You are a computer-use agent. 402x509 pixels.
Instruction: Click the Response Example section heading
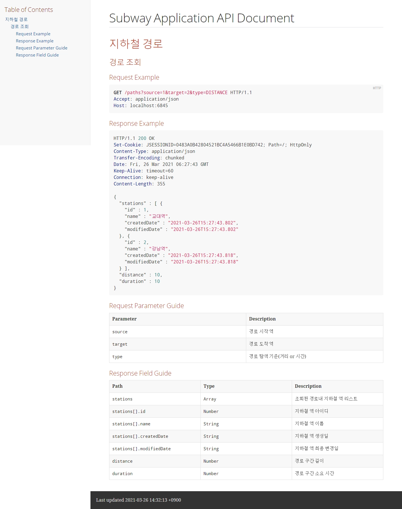click(x=136, y=124)
